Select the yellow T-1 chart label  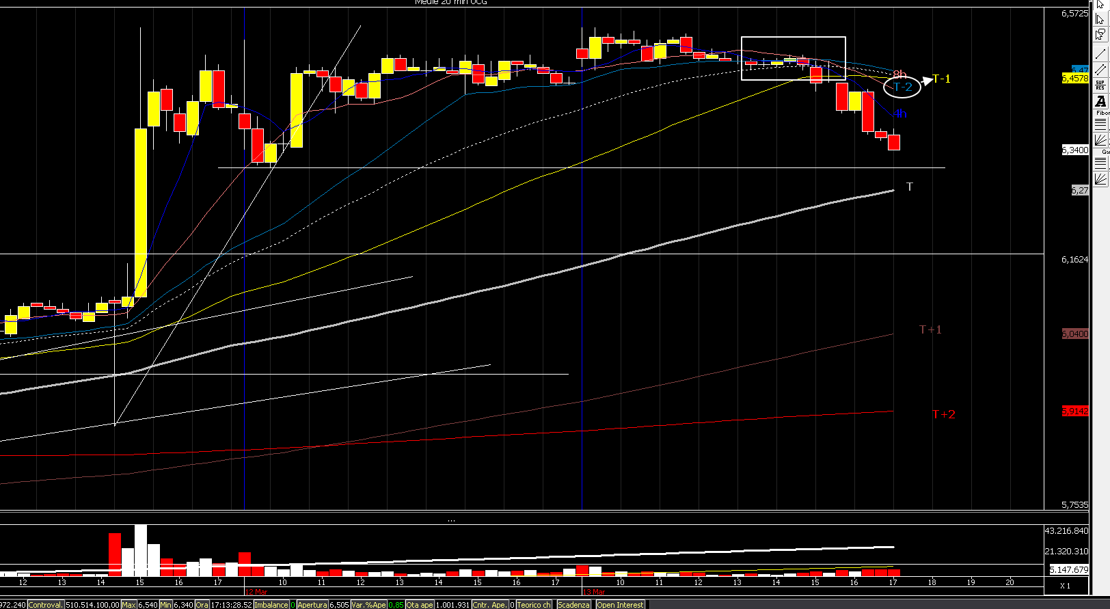[x=942, y=79]
